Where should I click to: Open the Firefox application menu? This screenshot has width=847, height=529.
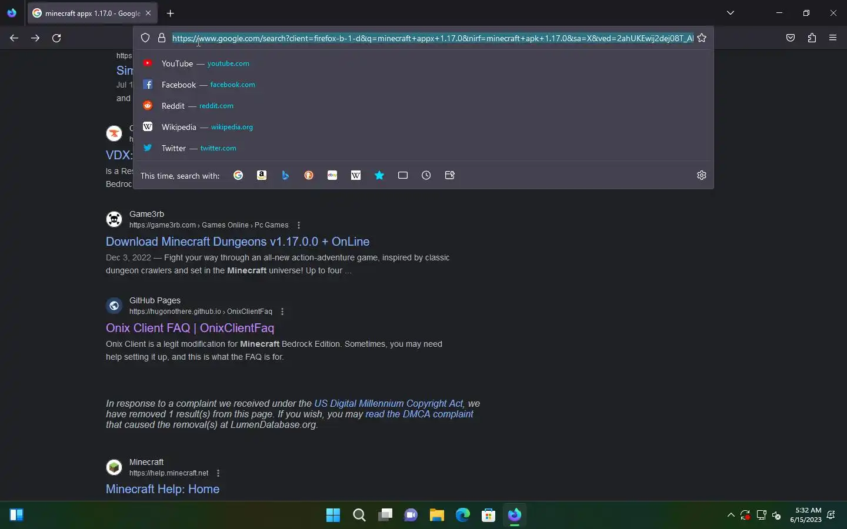click(833, 38)
